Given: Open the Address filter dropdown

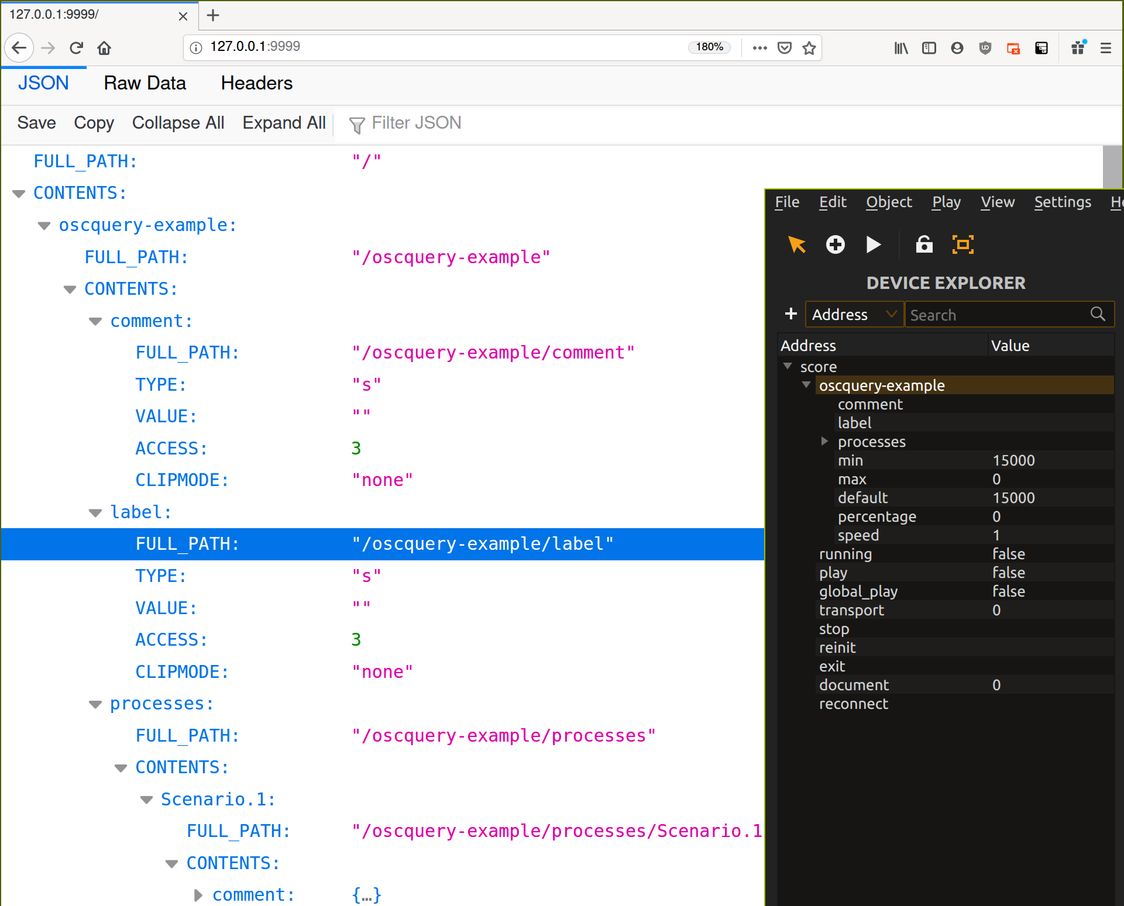Looking at the screenshot, I should (854, 314).
